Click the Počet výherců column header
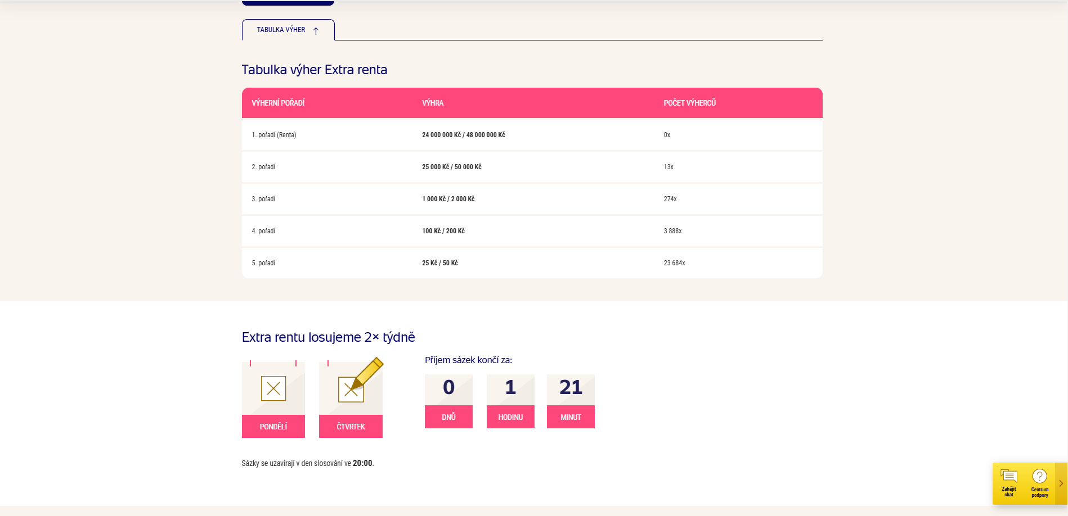The image size is (1068, 516). tap(690, 103)
